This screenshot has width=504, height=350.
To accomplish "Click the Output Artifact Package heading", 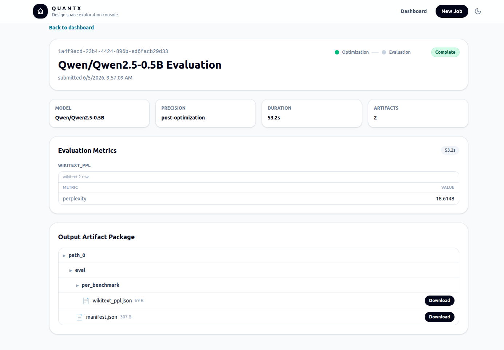I will pos(96,237).
